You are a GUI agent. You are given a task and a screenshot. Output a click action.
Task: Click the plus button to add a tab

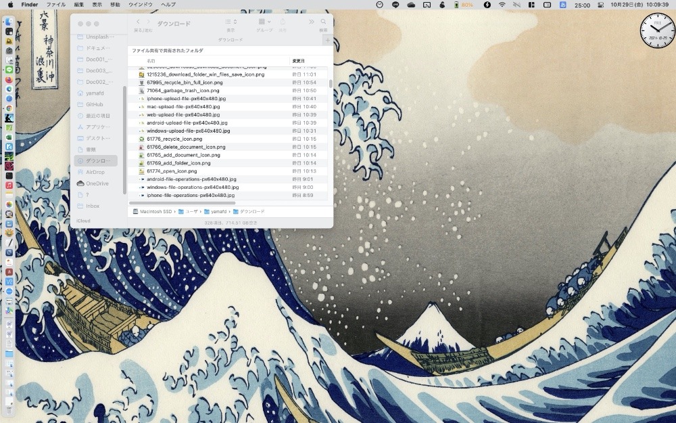tap(327, 40)
